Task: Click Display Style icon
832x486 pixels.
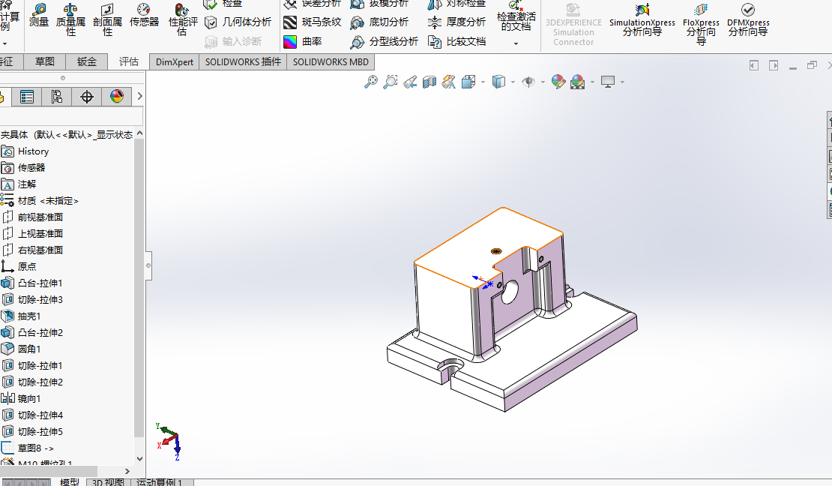Action: (x=498, y=82)
